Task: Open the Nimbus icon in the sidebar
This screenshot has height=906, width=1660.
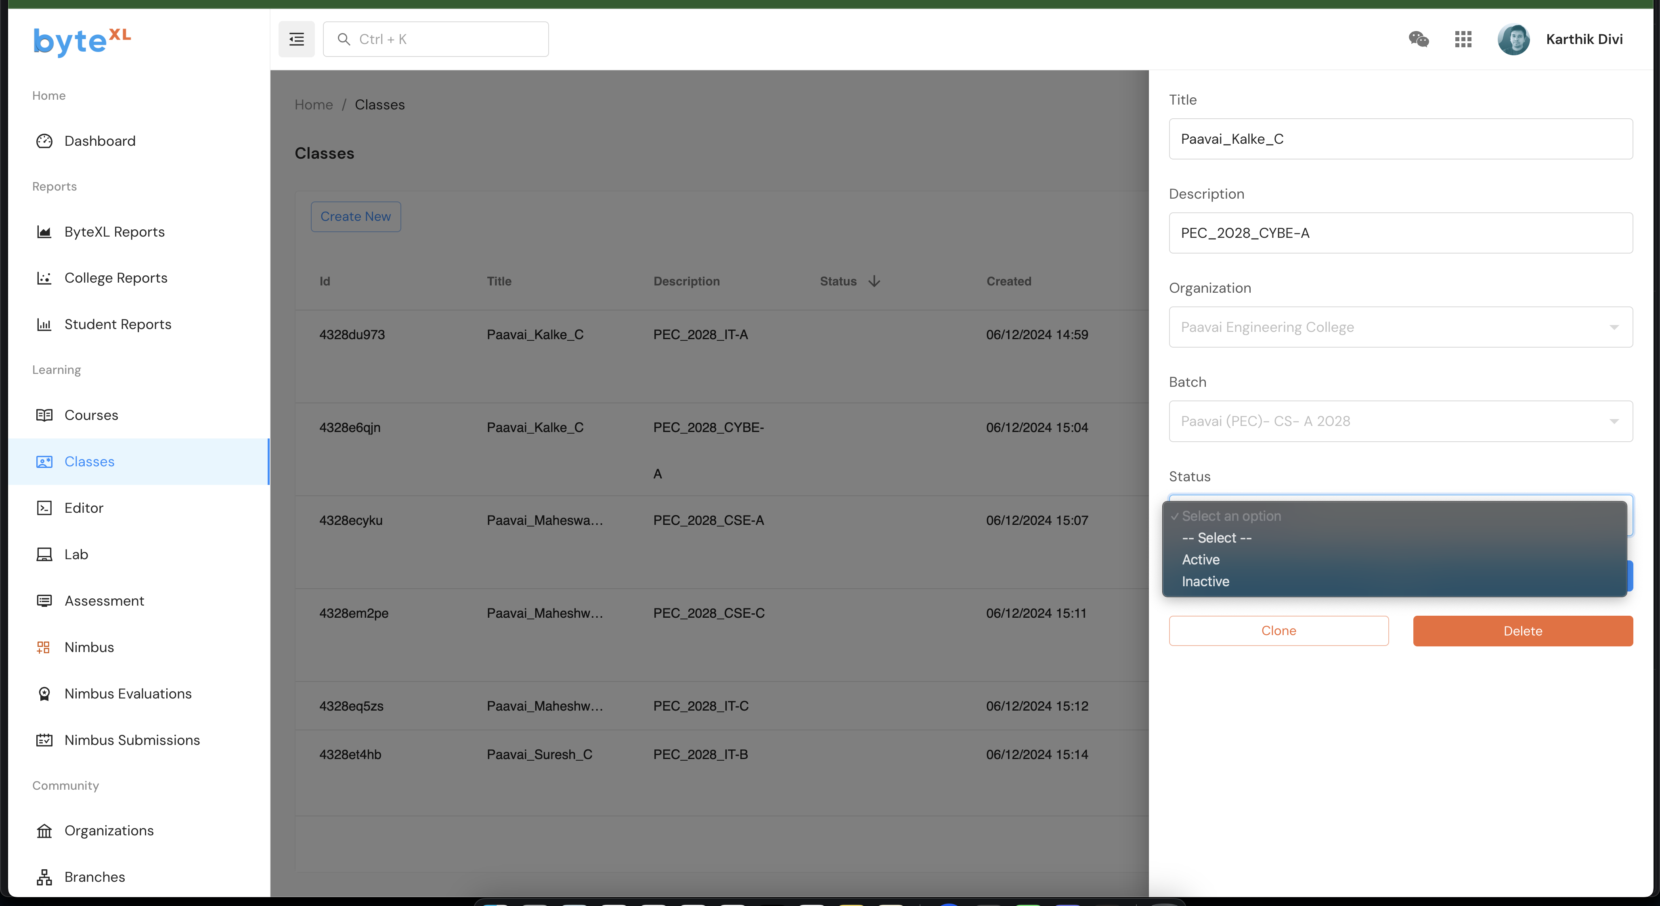Action: pos(44,647)
